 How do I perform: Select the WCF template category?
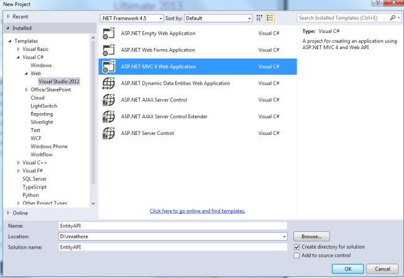coord(36,138)
